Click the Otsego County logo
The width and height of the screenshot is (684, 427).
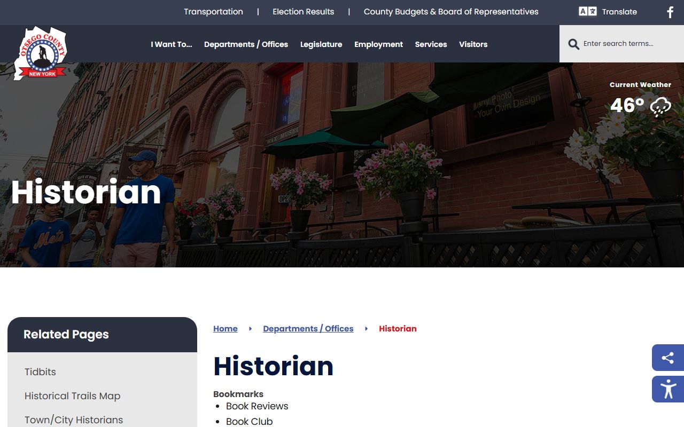[41, 53]
